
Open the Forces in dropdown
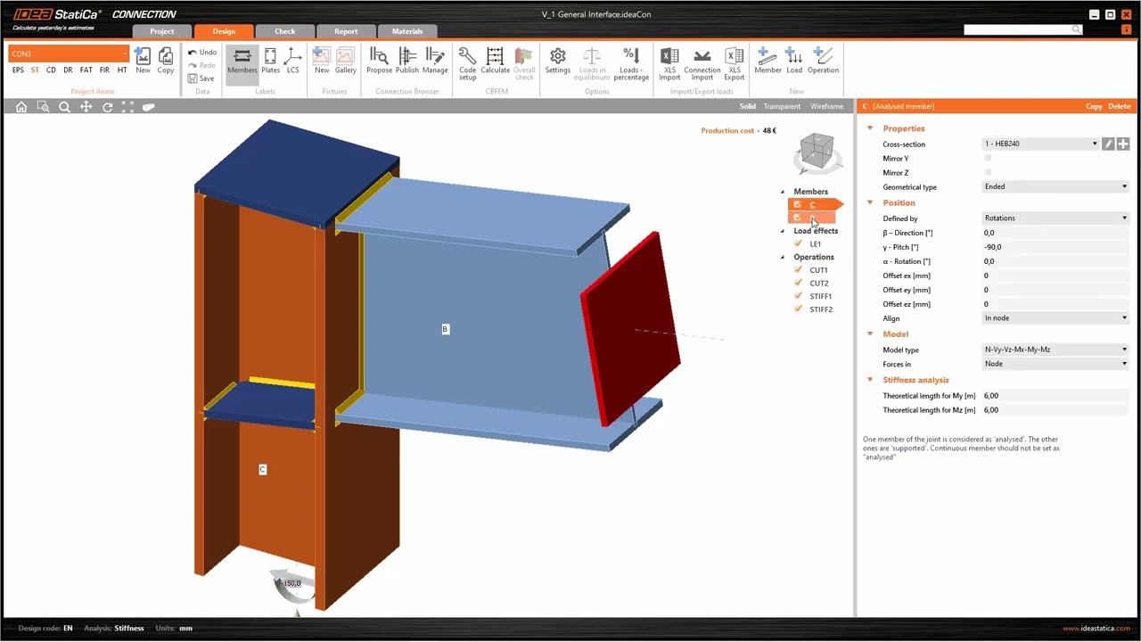tap(1055, 364)
